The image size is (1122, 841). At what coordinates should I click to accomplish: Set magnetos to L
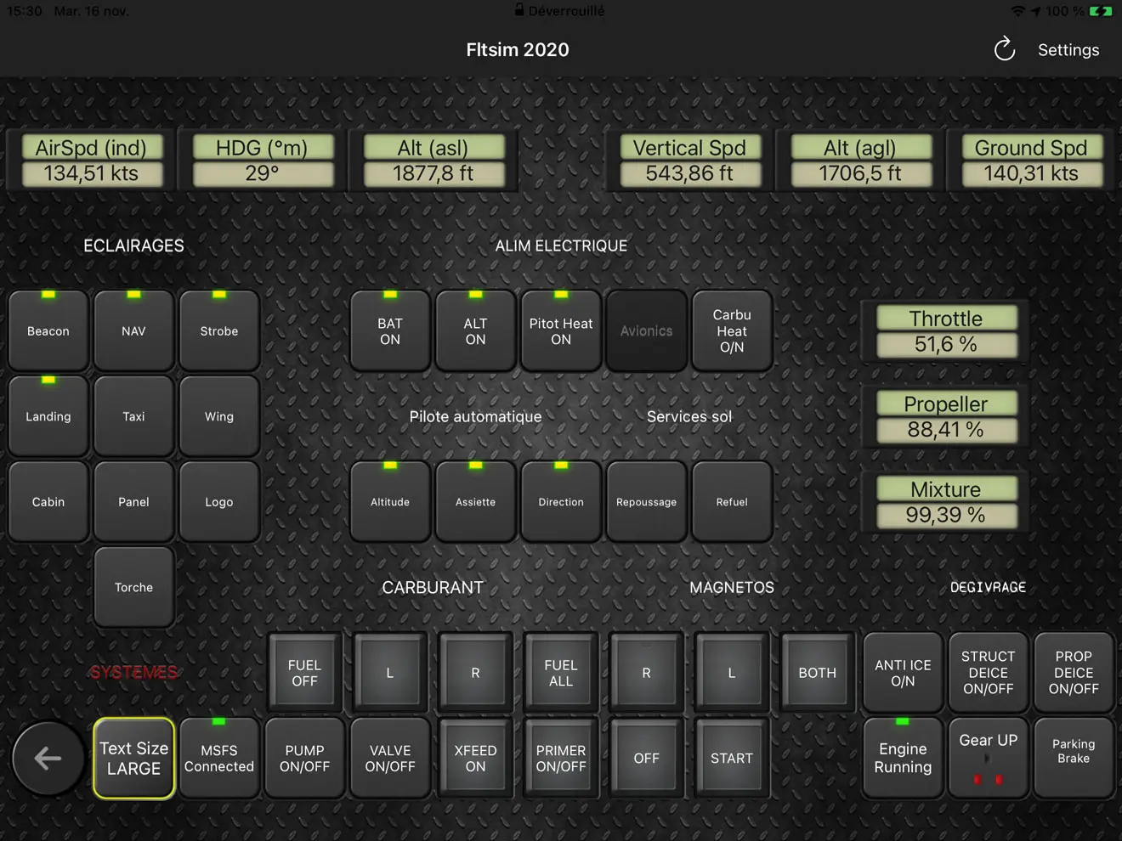[x=732, y=673]
